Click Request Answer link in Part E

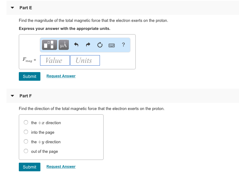pyautogui.click(x=61, y=76)
